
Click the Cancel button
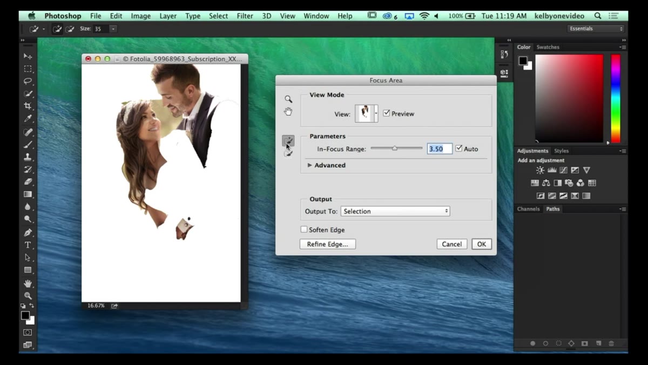451,244
